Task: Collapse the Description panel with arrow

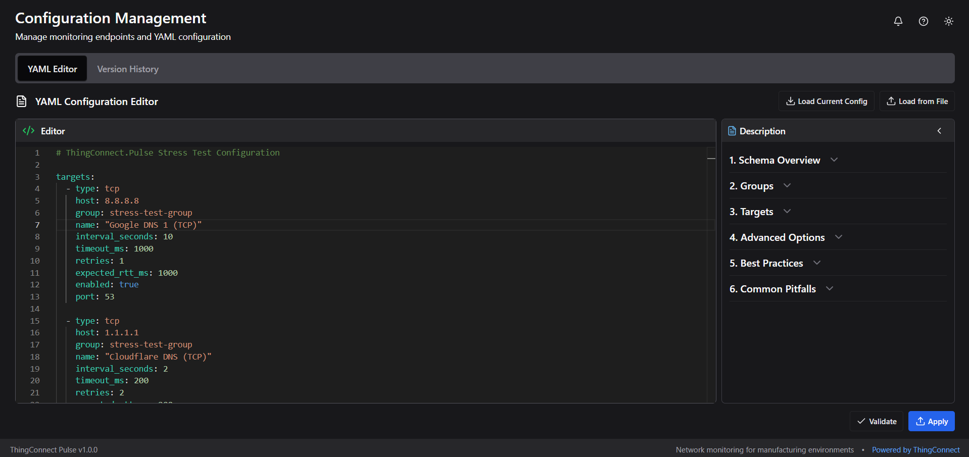Action: pos(939,131)
